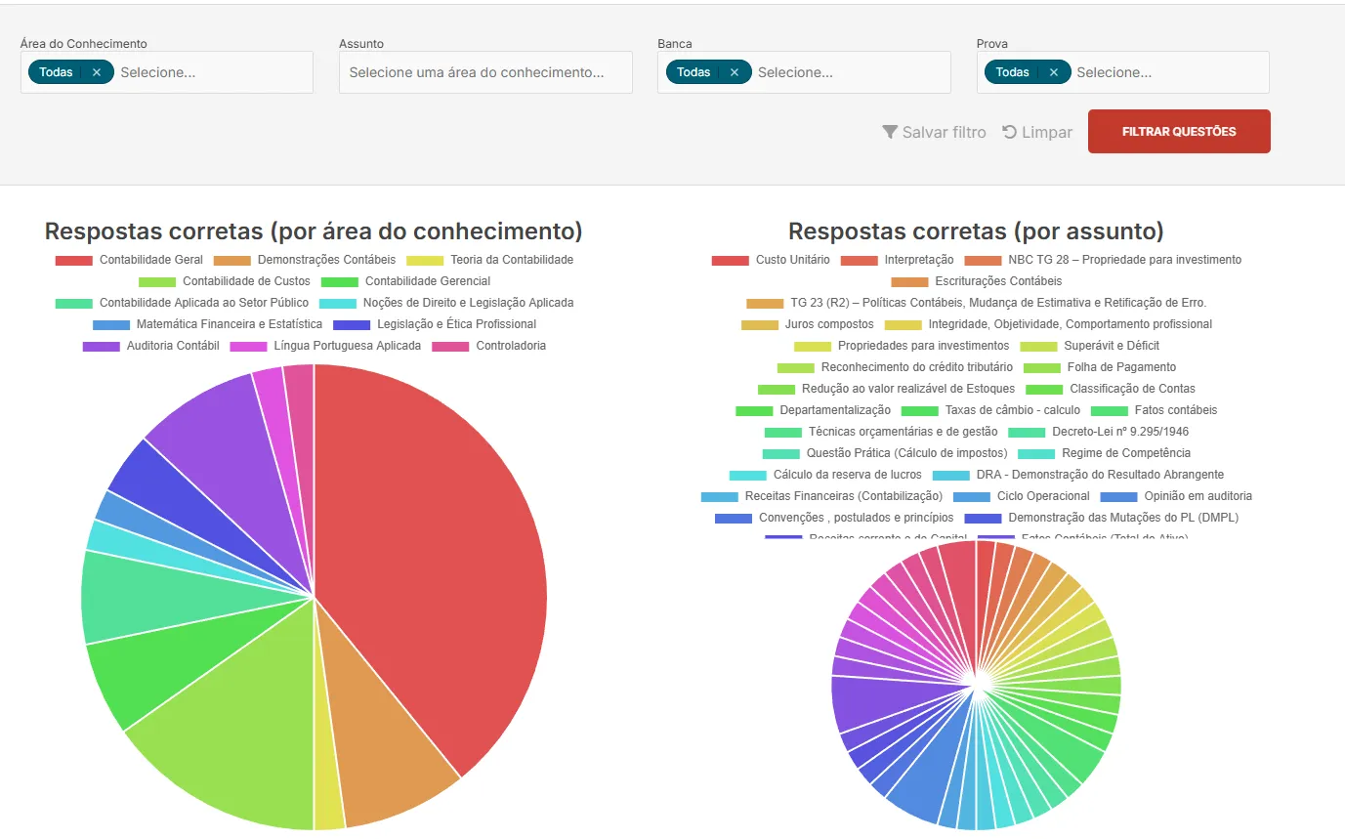Open the Assunto selection dropdown
The image size is (1345, 839).
[485, 72]
